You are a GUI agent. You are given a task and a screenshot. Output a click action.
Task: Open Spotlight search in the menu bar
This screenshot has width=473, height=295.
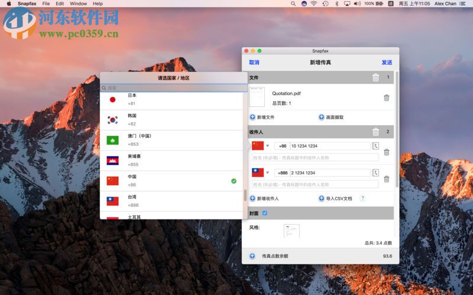(293, 4)
